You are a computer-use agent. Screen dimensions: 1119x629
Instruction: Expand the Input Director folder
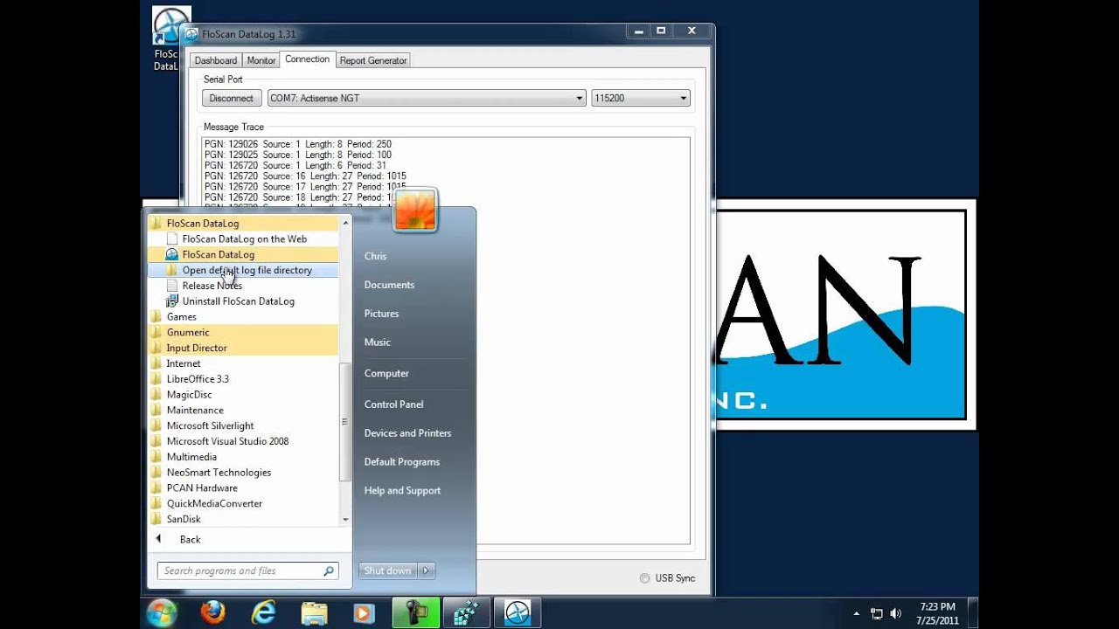pos(243,348)
